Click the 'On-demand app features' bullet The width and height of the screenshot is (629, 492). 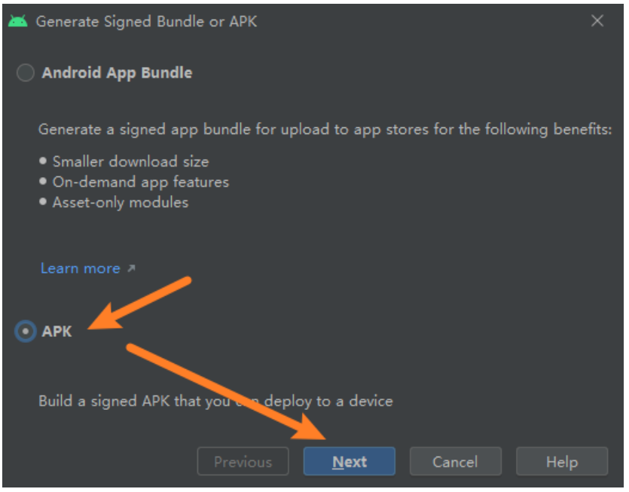[140, 182]
